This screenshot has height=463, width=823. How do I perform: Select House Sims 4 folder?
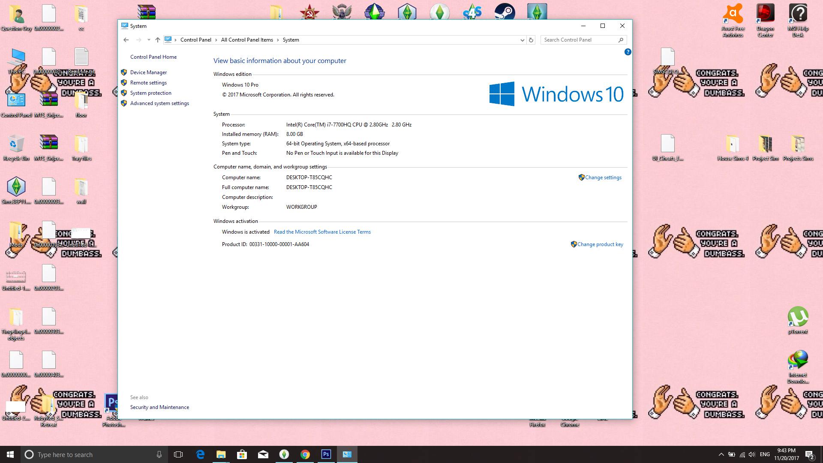click(x=733, y=148)
